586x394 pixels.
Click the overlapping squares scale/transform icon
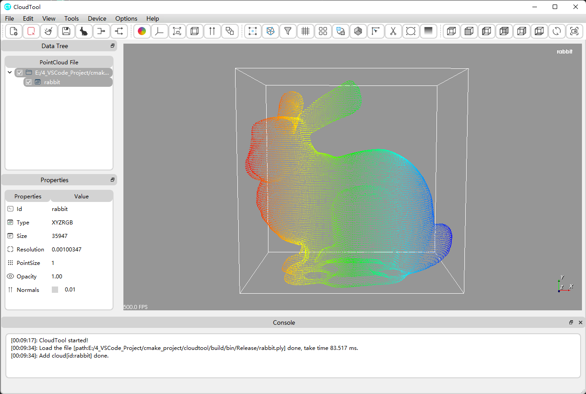point(230,31)
